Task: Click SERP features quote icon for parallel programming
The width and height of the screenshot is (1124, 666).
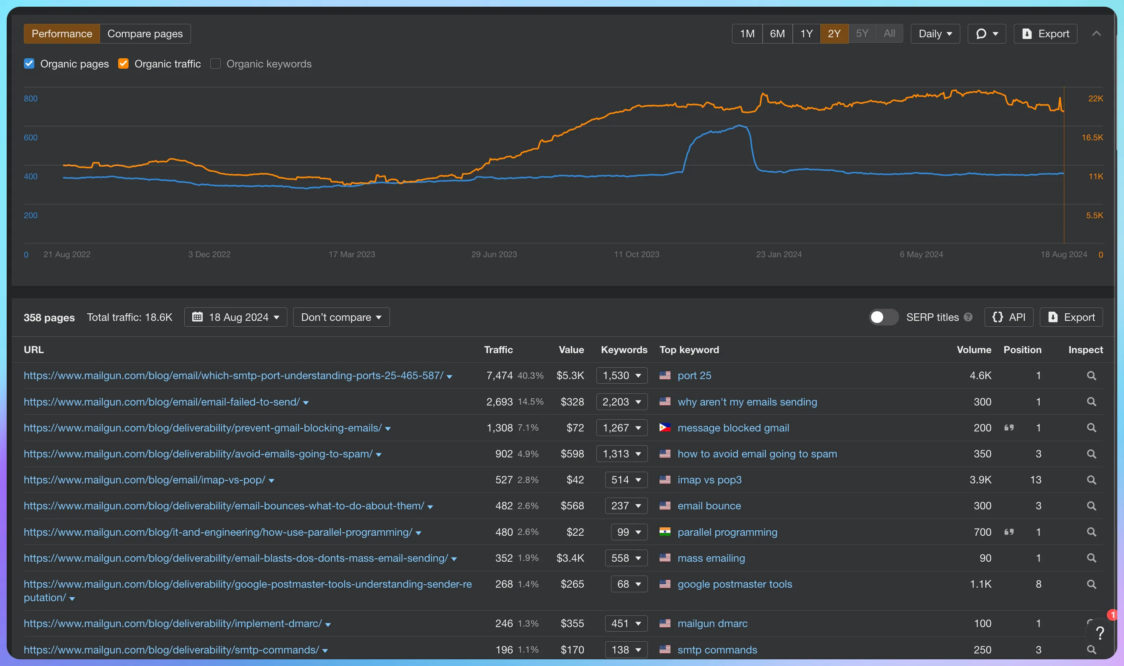Action: (x=1009, y=532)
